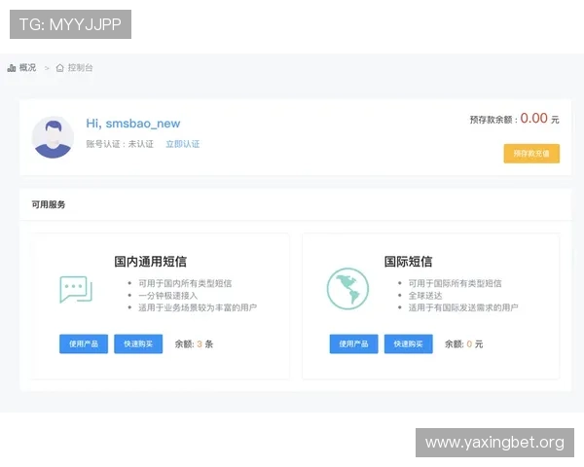Click the chat bubble icon for 国内通用短信

[76, 289]
